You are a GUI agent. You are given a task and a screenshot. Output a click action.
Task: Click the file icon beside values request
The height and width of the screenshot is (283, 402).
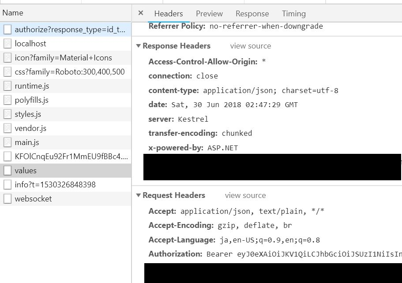[x=8, y=170]
